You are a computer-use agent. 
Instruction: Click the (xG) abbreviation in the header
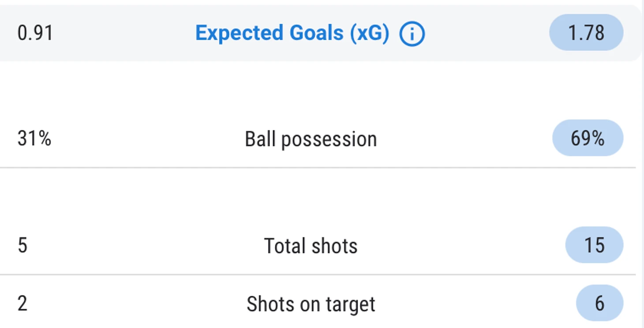pos(370,33)
